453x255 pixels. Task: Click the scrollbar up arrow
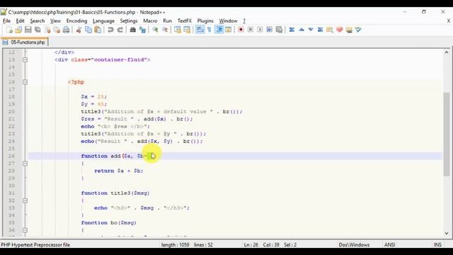coord(447,52)
